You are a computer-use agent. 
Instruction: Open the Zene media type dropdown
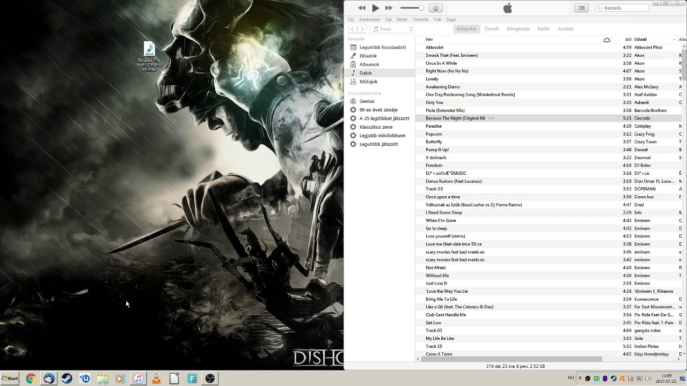pos(393,29)
